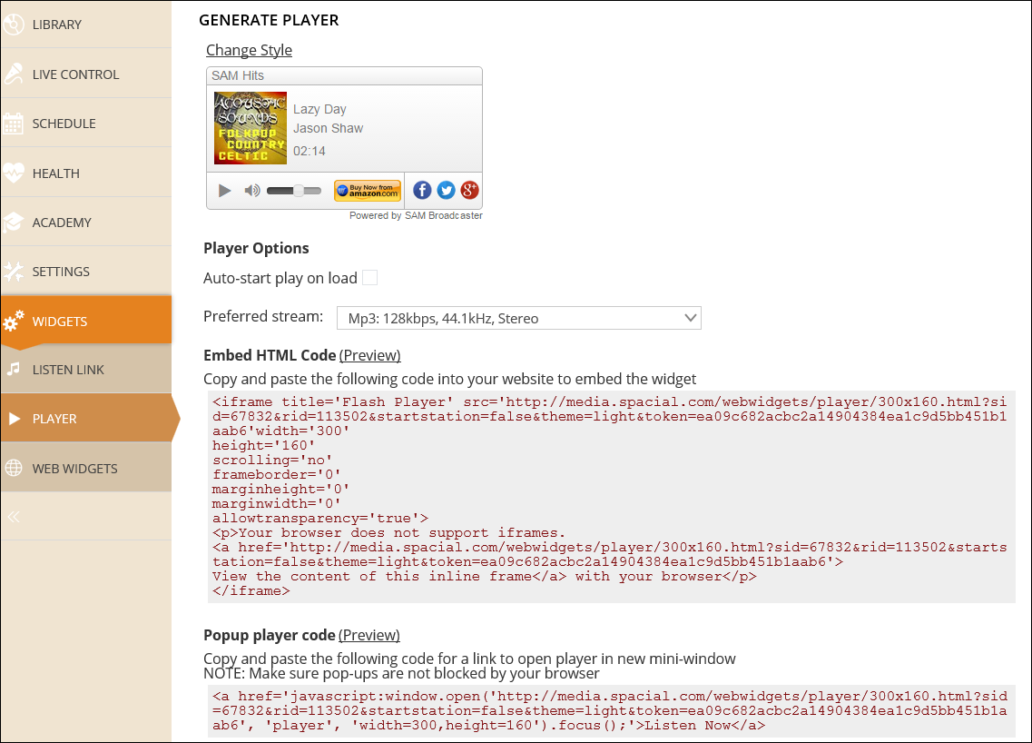Mute the player with speaker icon
The height and width of the screenshot is (743, 1032).
click(x=252, y=191)
